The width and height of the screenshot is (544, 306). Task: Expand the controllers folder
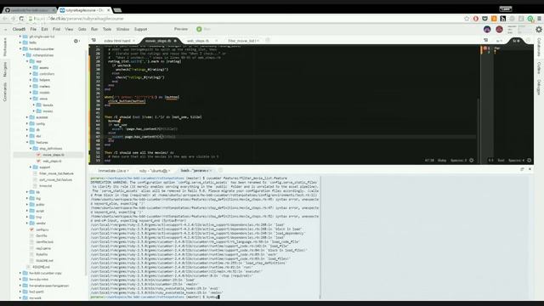31,74
